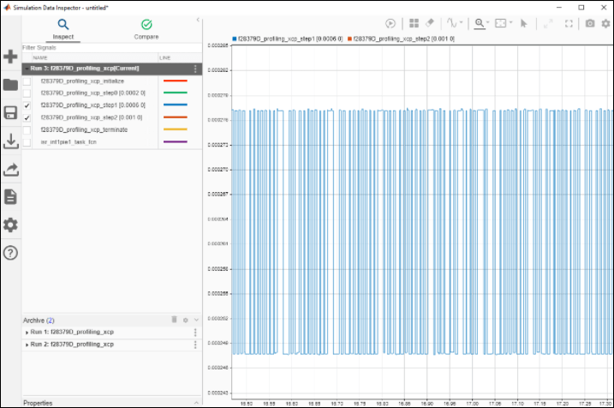Viewport: 614px width, 408px height.
Task: Click the eraser clear plot icon
Action: pyautogui.click(x=431, y=24)
